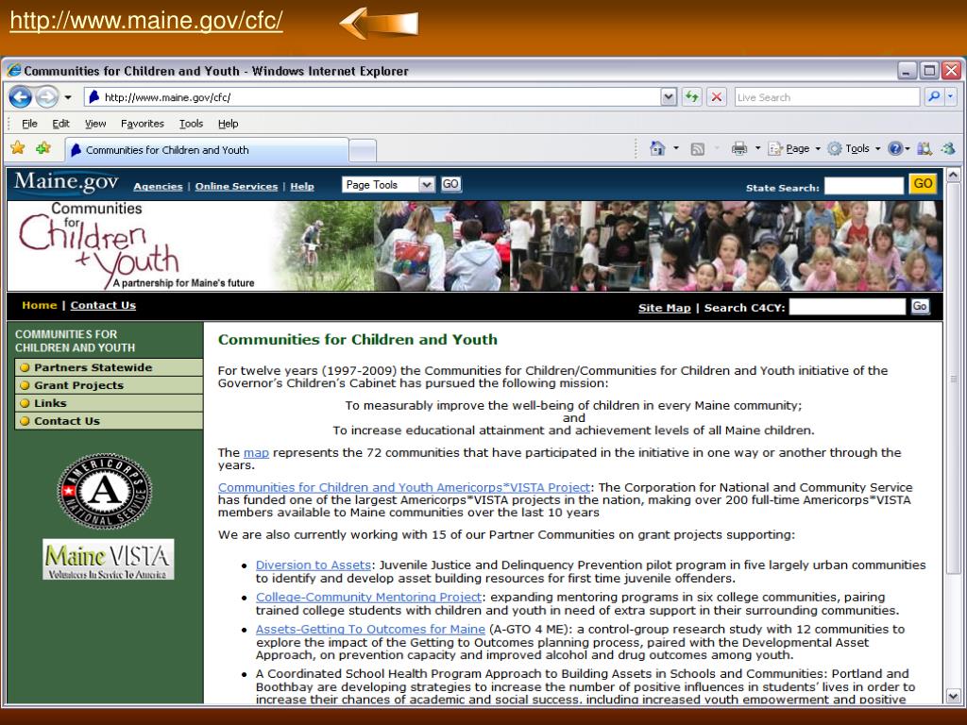This screenshot has width=967, height=725.
Task: Open the Help menu
Action: coord(229,124)
